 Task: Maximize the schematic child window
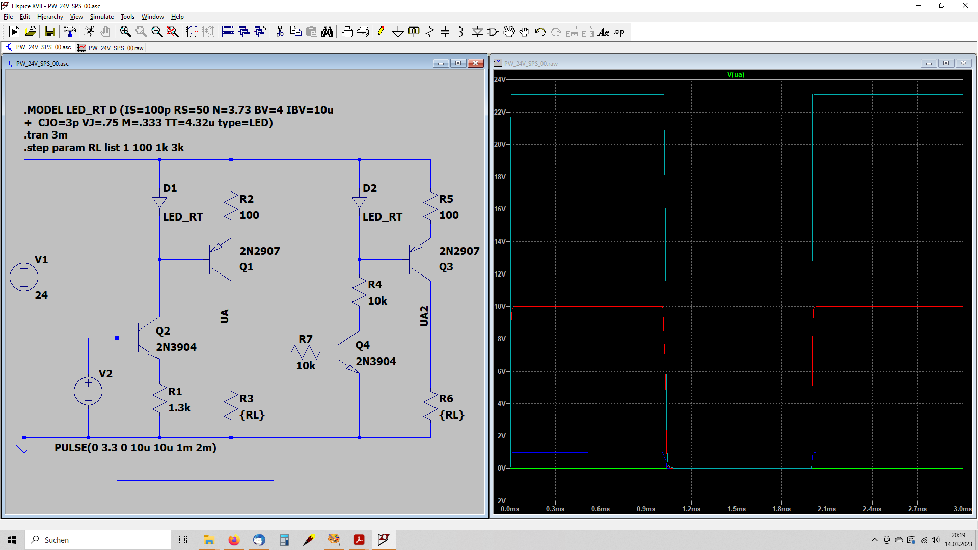pyautogui.click(x=458, y=63)
